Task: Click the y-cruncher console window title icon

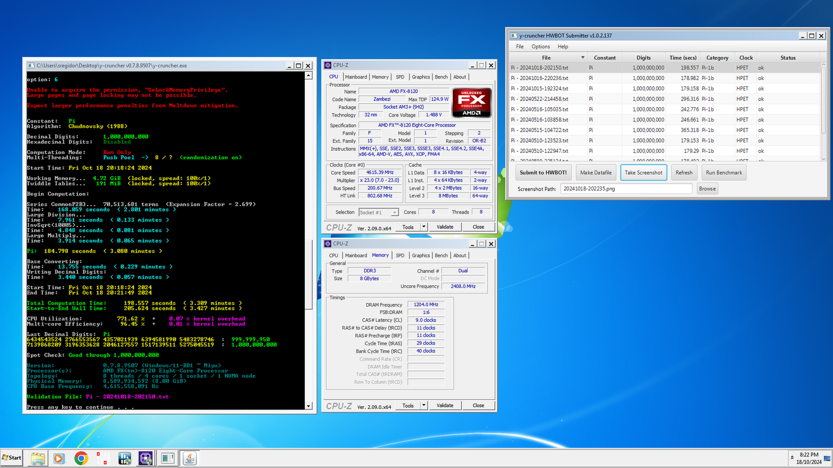Action: point(31,65)
